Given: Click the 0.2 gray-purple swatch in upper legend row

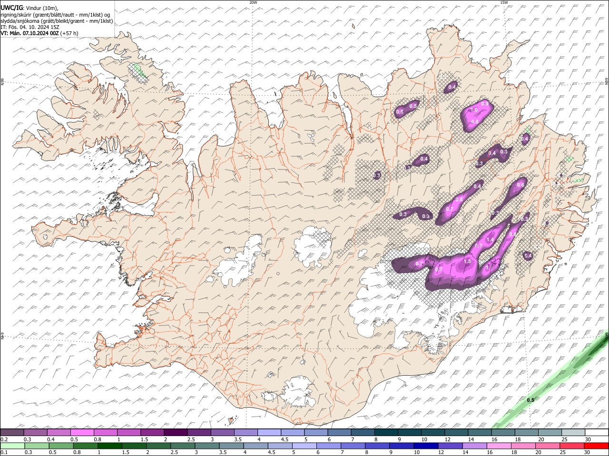Looking at the screenshot, I should point(12,432).
